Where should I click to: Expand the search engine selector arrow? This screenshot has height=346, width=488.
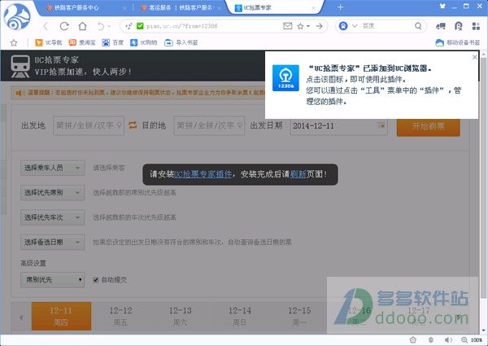(x=354, y=26)
